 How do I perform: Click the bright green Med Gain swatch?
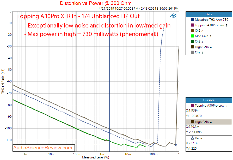(192, 36)
